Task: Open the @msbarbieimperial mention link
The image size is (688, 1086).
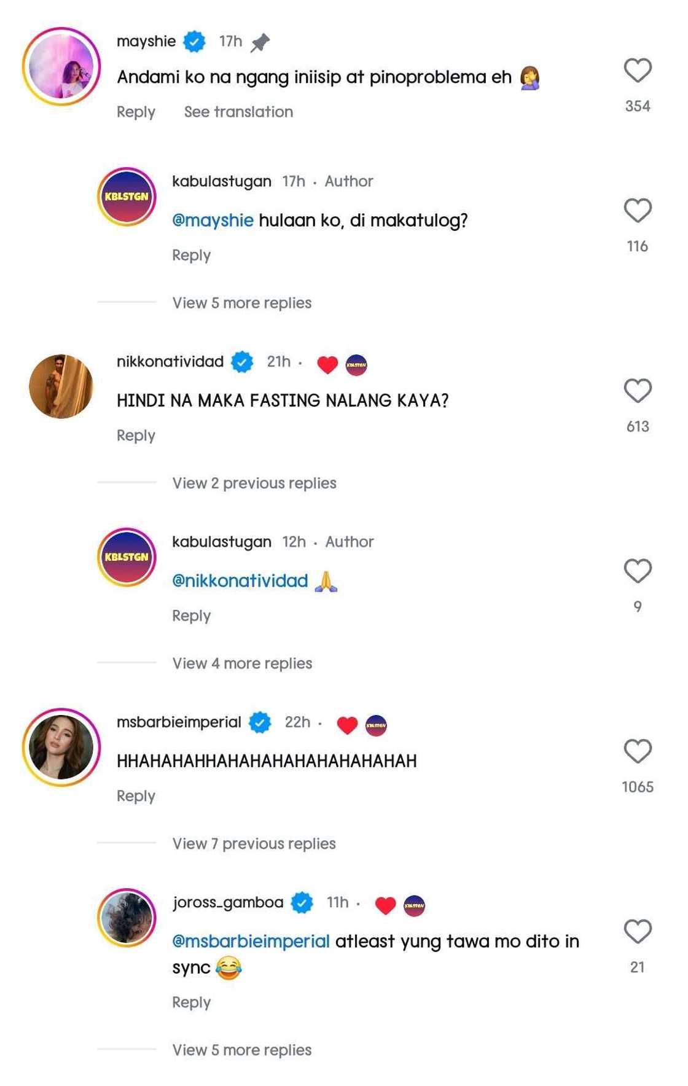Action: (x=251, y=942)
